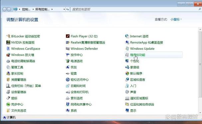Image resolution: width=202 pixels, height=124 pixels.
Task: Open the NVIDIA 控制面板 icon
Action: pyautogui.click(x=8, y=43)
